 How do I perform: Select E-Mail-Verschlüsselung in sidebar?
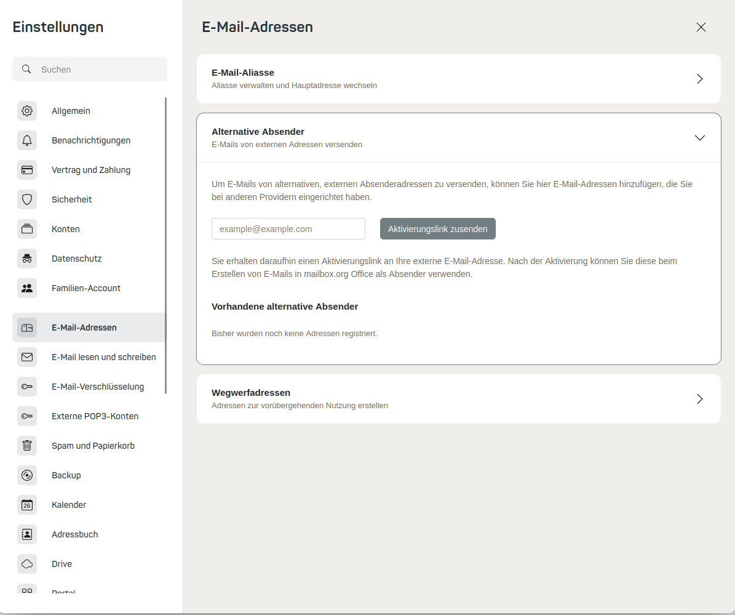tap(89, 387)
